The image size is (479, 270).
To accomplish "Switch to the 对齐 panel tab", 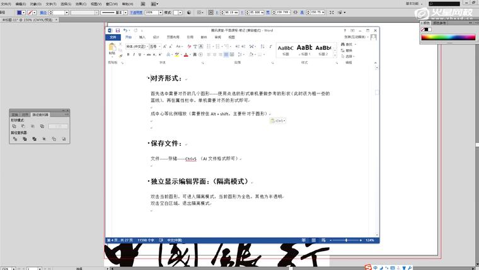I will click(25, 115).
